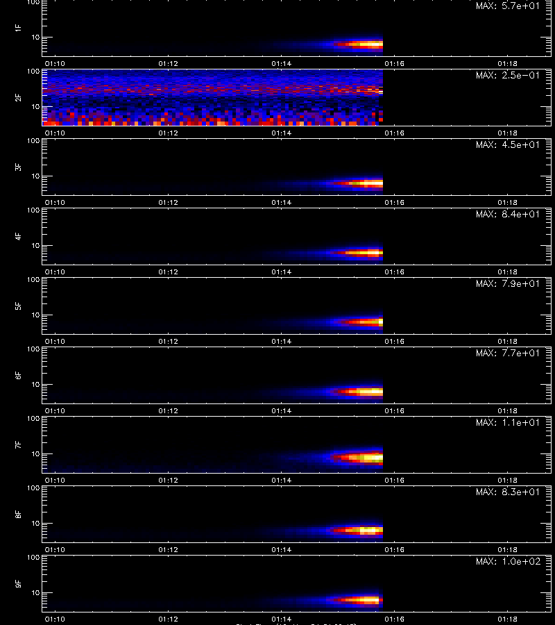Click the 01:12 time label under 2F panel

(168, 133)
